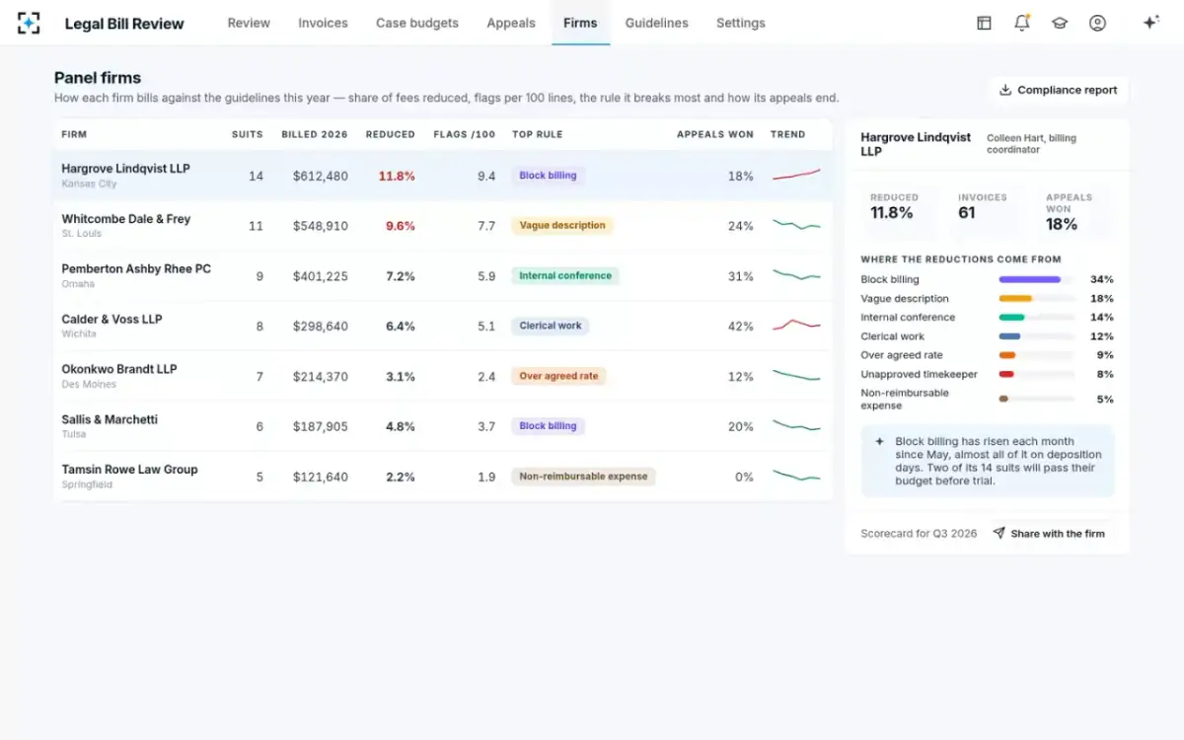
Task: Click the Over agreed rate reduction bar
Action: [x=1036, y=355]
